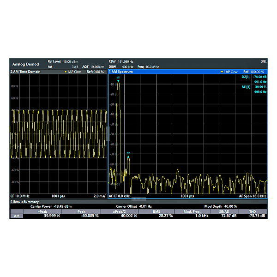The image size is (277, 277).
Task: Click the yellow trace dot in AM Spectrum header
Action: 222,72
